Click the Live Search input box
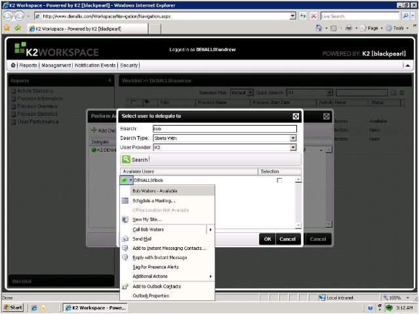The height and width of the screenshot is (314, 419). point(360,16)
